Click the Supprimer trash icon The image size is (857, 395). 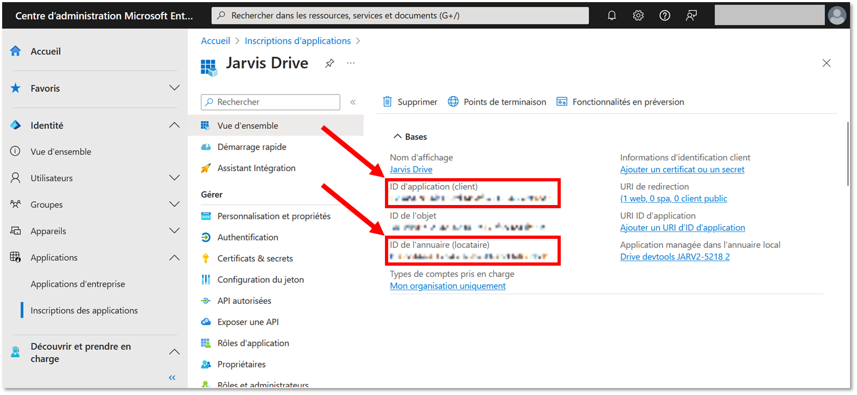(x=387, y=101)
